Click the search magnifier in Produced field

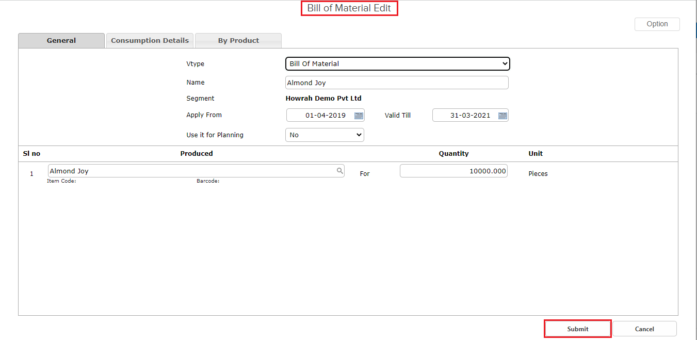(x=340, y=171)
